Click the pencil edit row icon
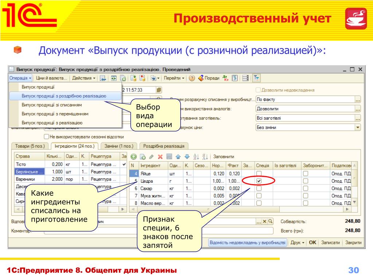The height and width of the screenshot is (280, 373). pos(151,157)
